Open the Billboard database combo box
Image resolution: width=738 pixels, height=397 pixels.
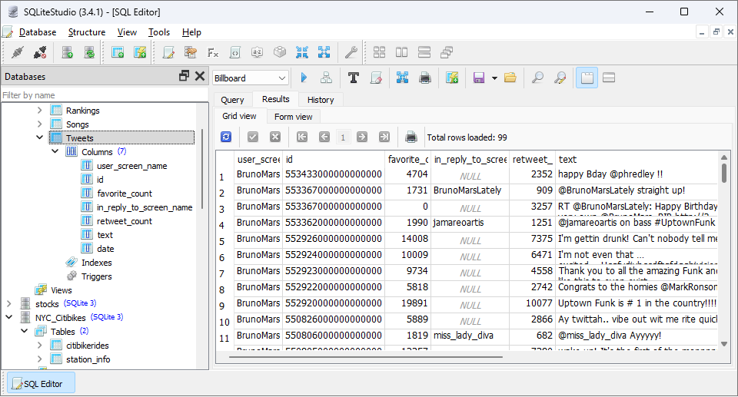click(x=251, y=78)
